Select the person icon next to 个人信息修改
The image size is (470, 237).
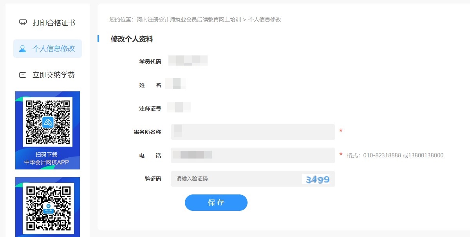(x=23, y=48)
